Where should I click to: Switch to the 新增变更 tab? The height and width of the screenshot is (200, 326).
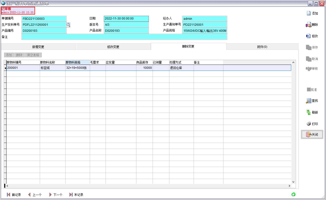(38, 47)
